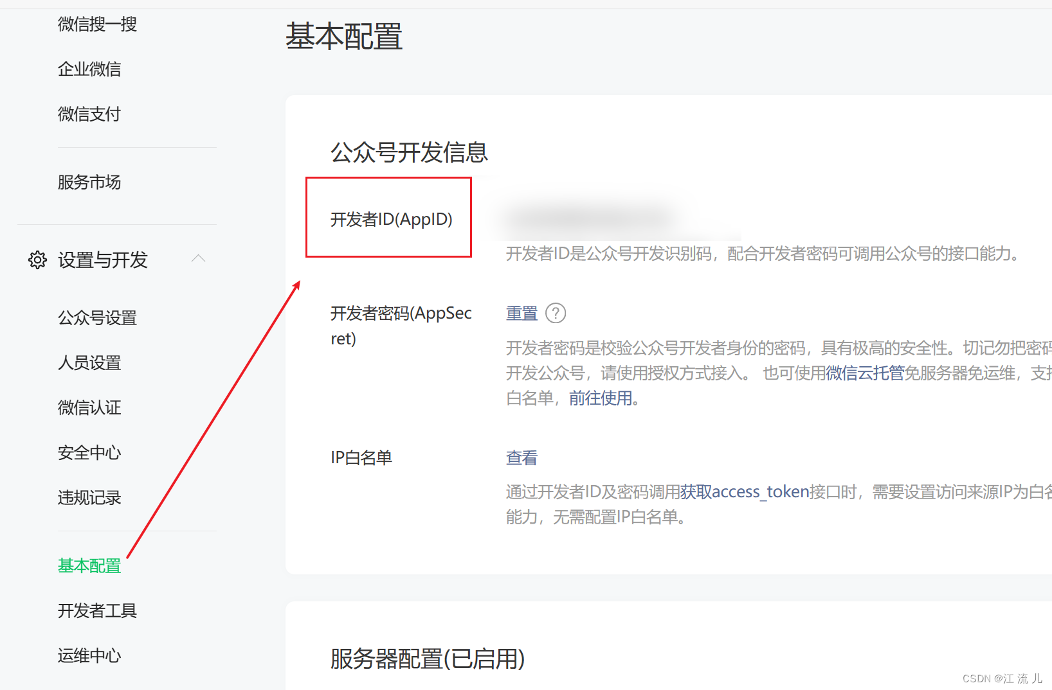This screenshot has height=690, width=1052.
Task: Select the 基本配置 menu item
Action: tap(89, 566)
